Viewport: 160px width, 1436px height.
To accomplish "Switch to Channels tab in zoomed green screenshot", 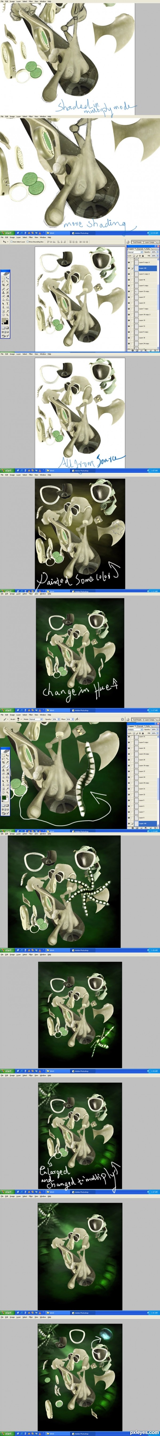I will click(x=139, y=726).
